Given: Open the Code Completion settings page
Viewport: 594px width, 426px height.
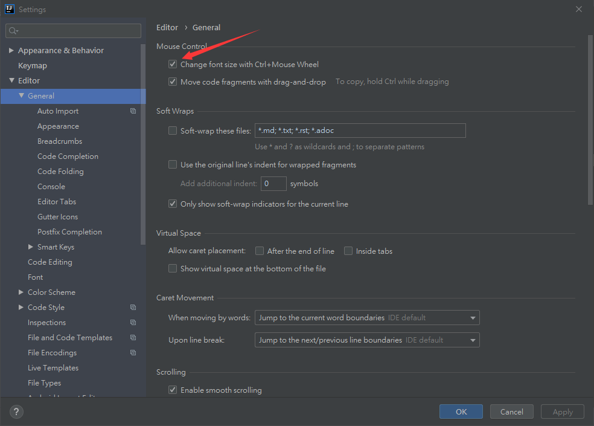Looking at the screenshot, I should point(68,157).
